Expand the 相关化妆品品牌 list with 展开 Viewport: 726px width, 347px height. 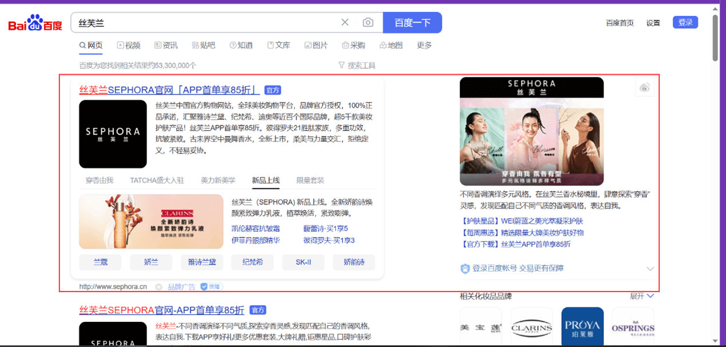coord(642,296)
